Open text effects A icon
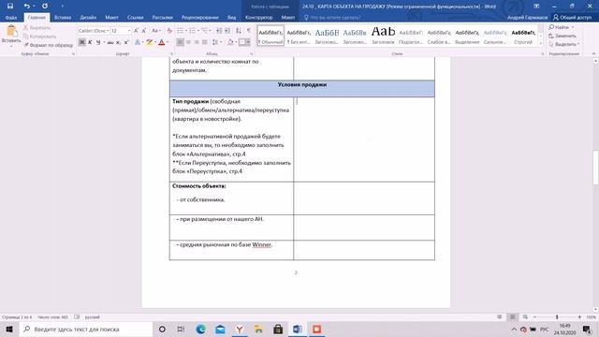 138,42
